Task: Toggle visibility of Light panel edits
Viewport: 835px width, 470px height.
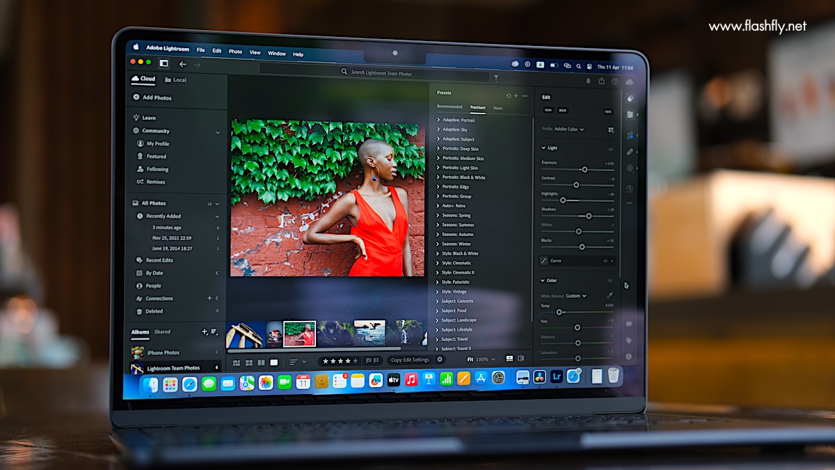Action: 611,148
